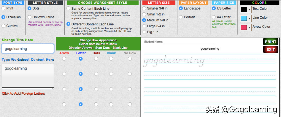Select Hollow/Outline letter style
Viewport: 281px width, 117px height.
[29, 17]
